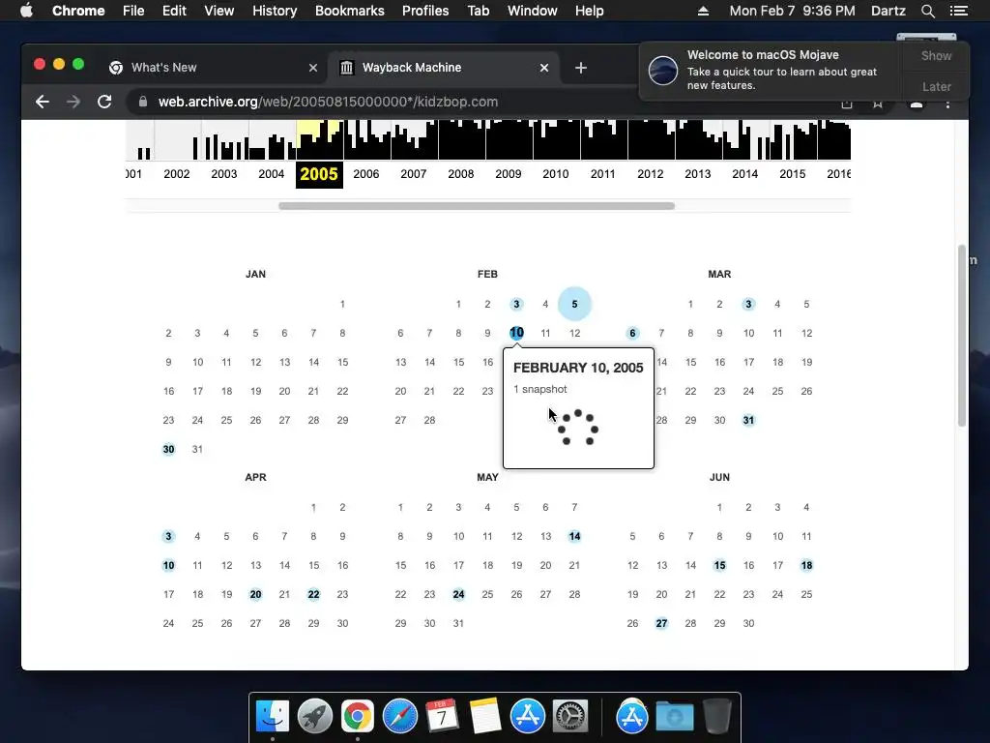Open the Help menu
This screenshot has height=743, width=990.
589,11
